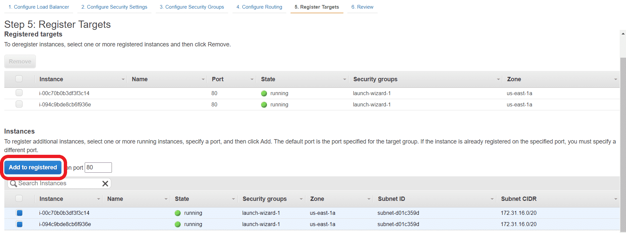Screen dimensions: 626x233
Task: Open Security groups dropdown in Instances table
Action: (301, 199)
